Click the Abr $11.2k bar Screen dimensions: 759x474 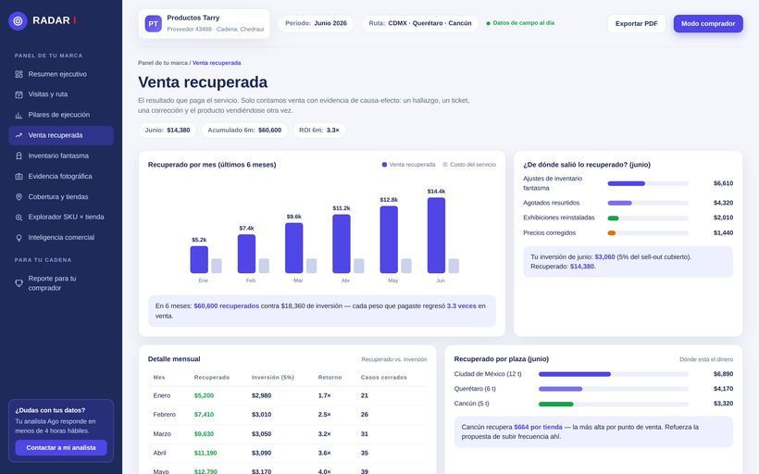[342, 243]
